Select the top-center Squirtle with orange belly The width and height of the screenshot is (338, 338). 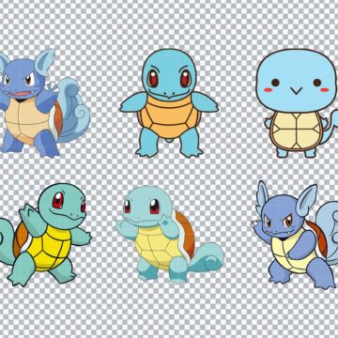tap(169, 103)
